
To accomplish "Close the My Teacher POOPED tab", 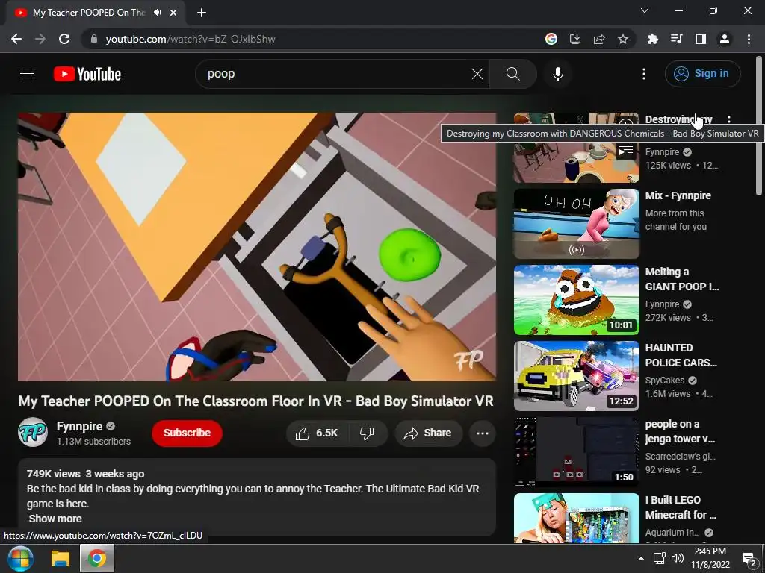I will click(x=173, y=13).
